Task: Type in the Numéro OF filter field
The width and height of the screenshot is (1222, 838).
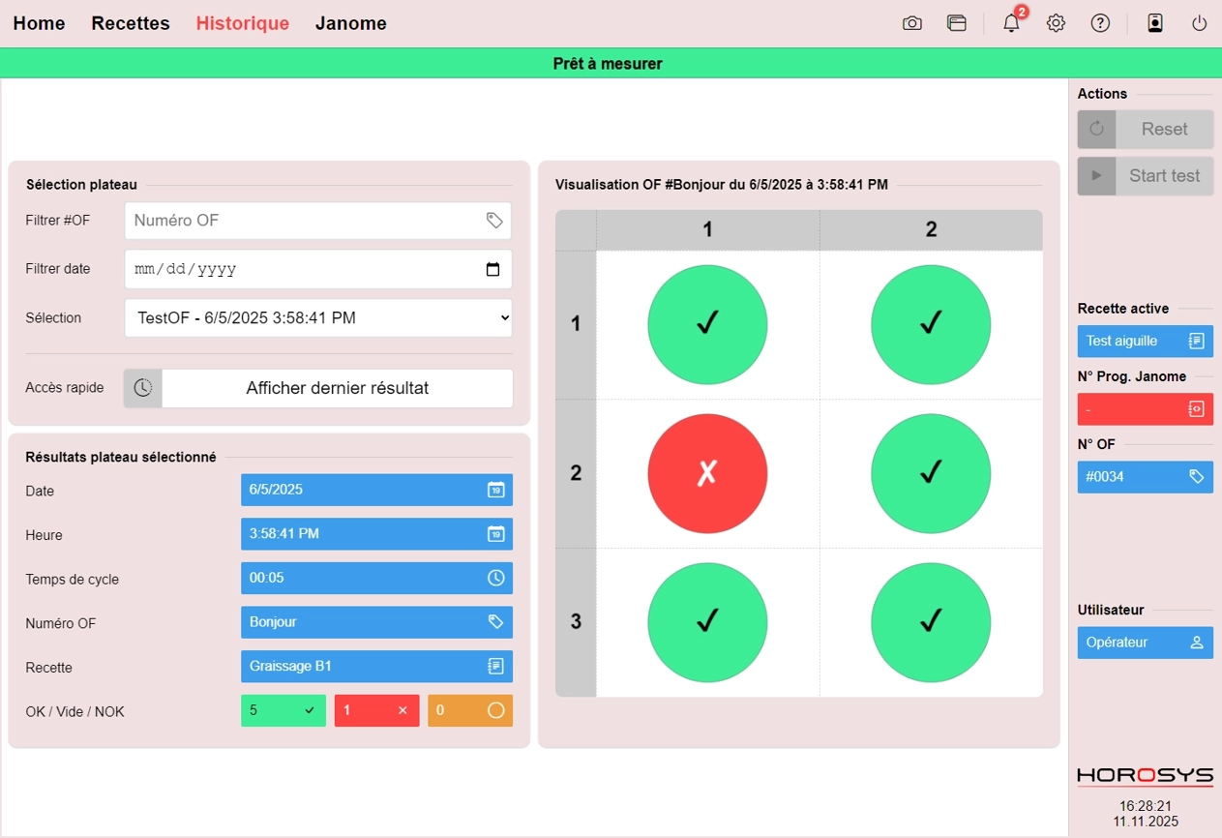Action: pyautogui.click(x=305, y=221)
